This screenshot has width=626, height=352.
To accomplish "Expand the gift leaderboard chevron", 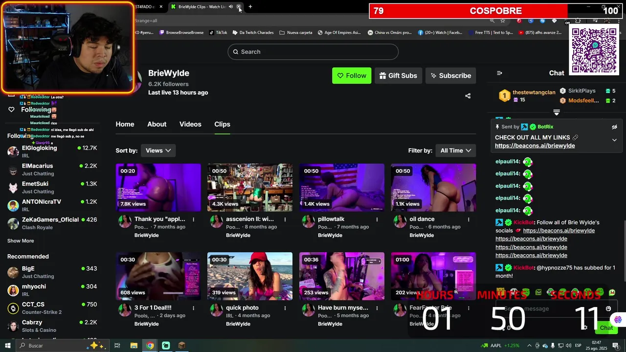I will (x=557, y=112).
